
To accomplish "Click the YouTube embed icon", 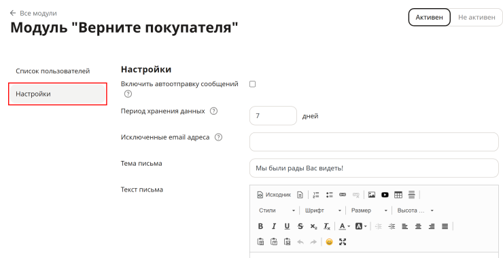I will tap(385, 195).
